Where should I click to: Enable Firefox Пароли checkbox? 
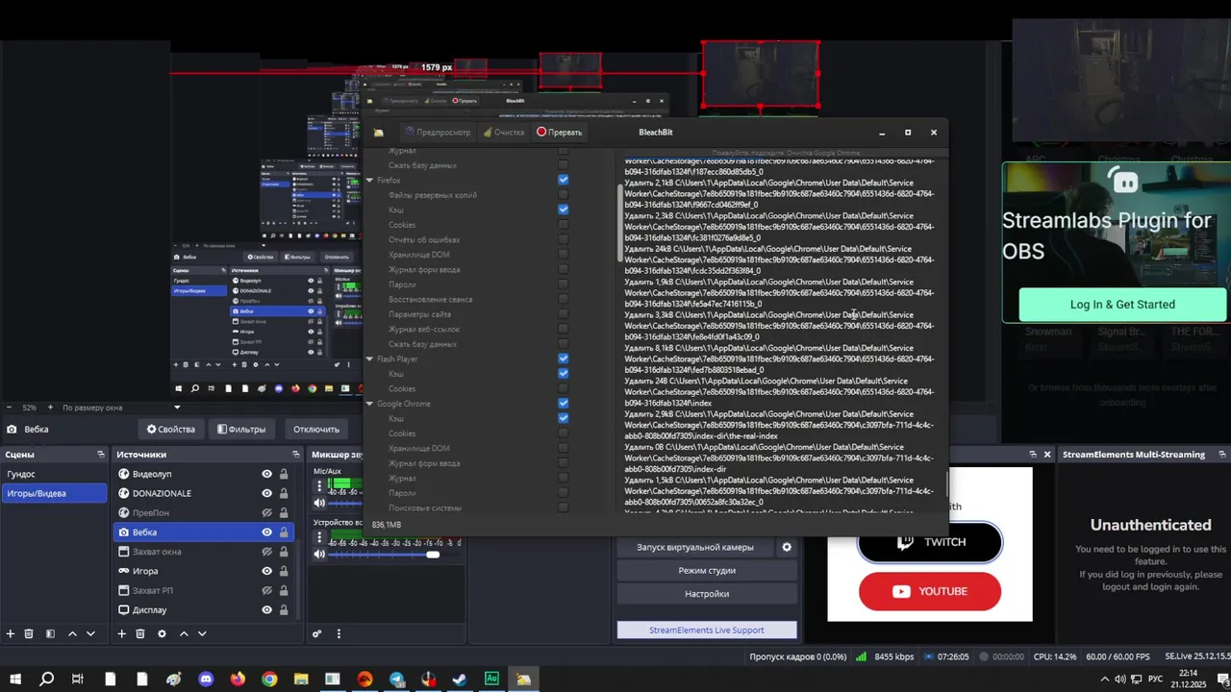563,284
